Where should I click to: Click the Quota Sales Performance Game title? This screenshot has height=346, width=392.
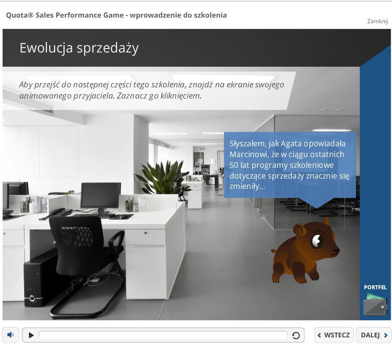pyautogui.click(x=117, y=15)
